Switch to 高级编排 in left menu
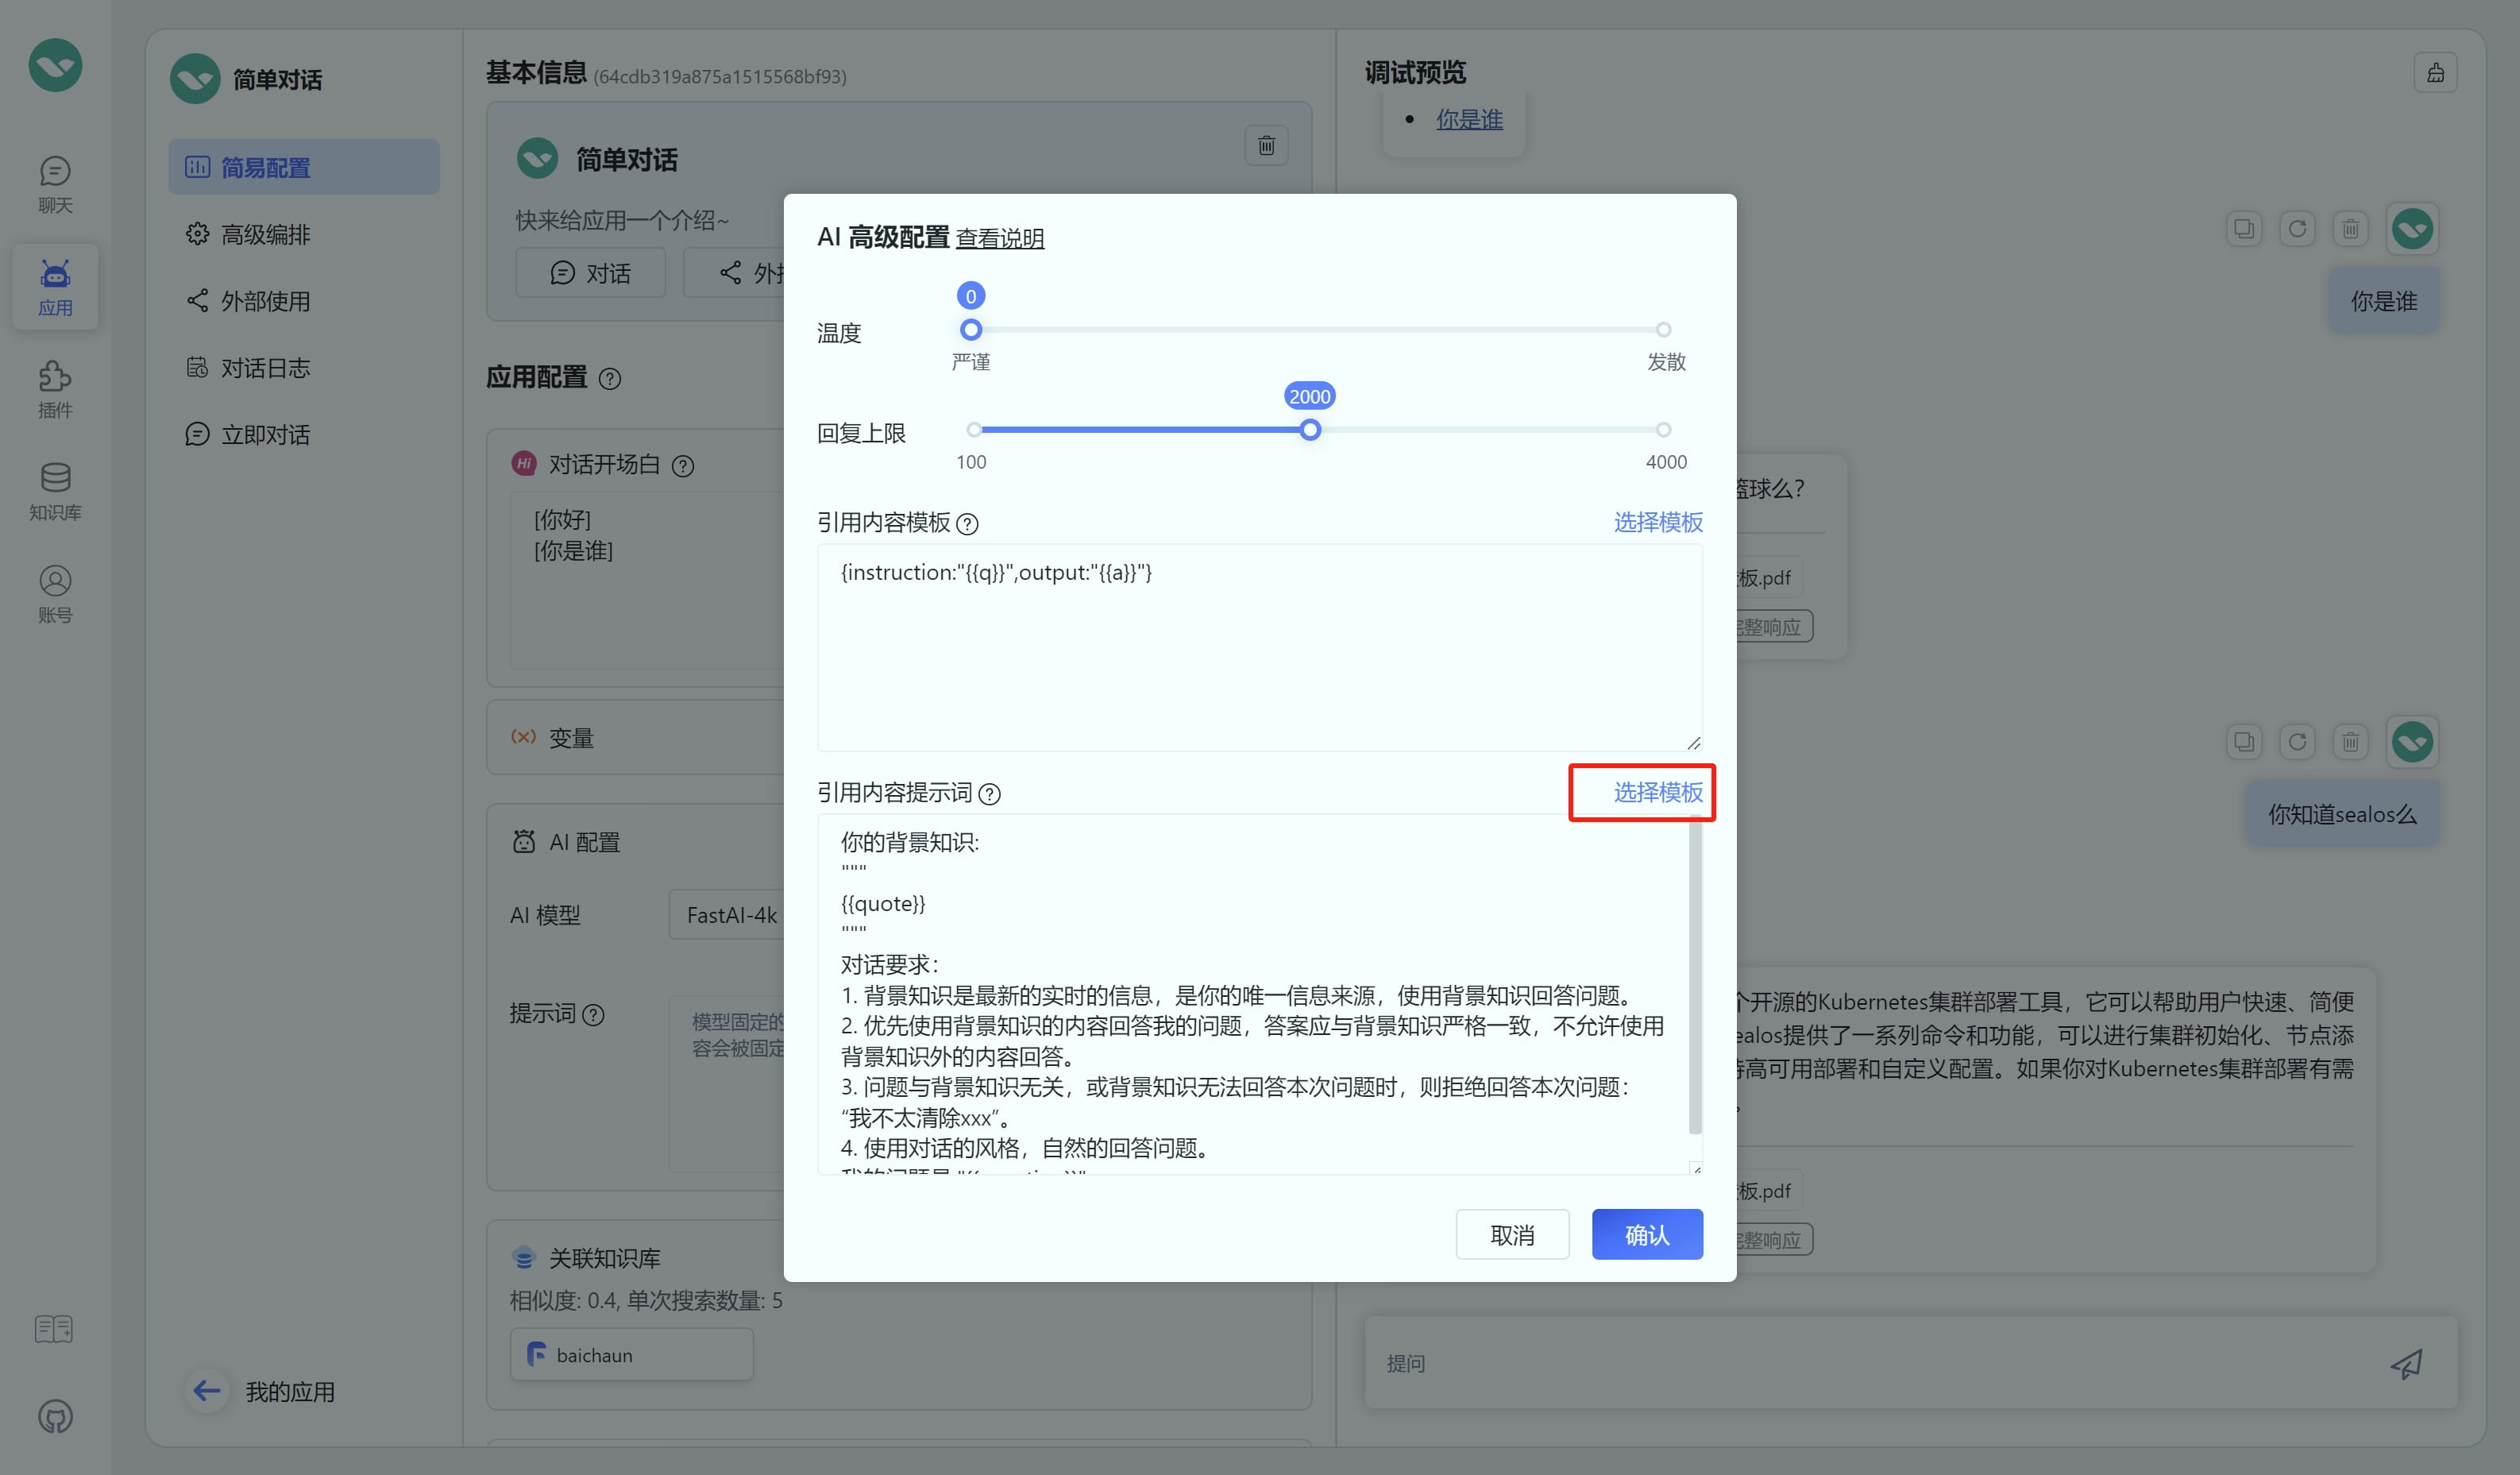Screen dimensions: 2520x1475 266,234
